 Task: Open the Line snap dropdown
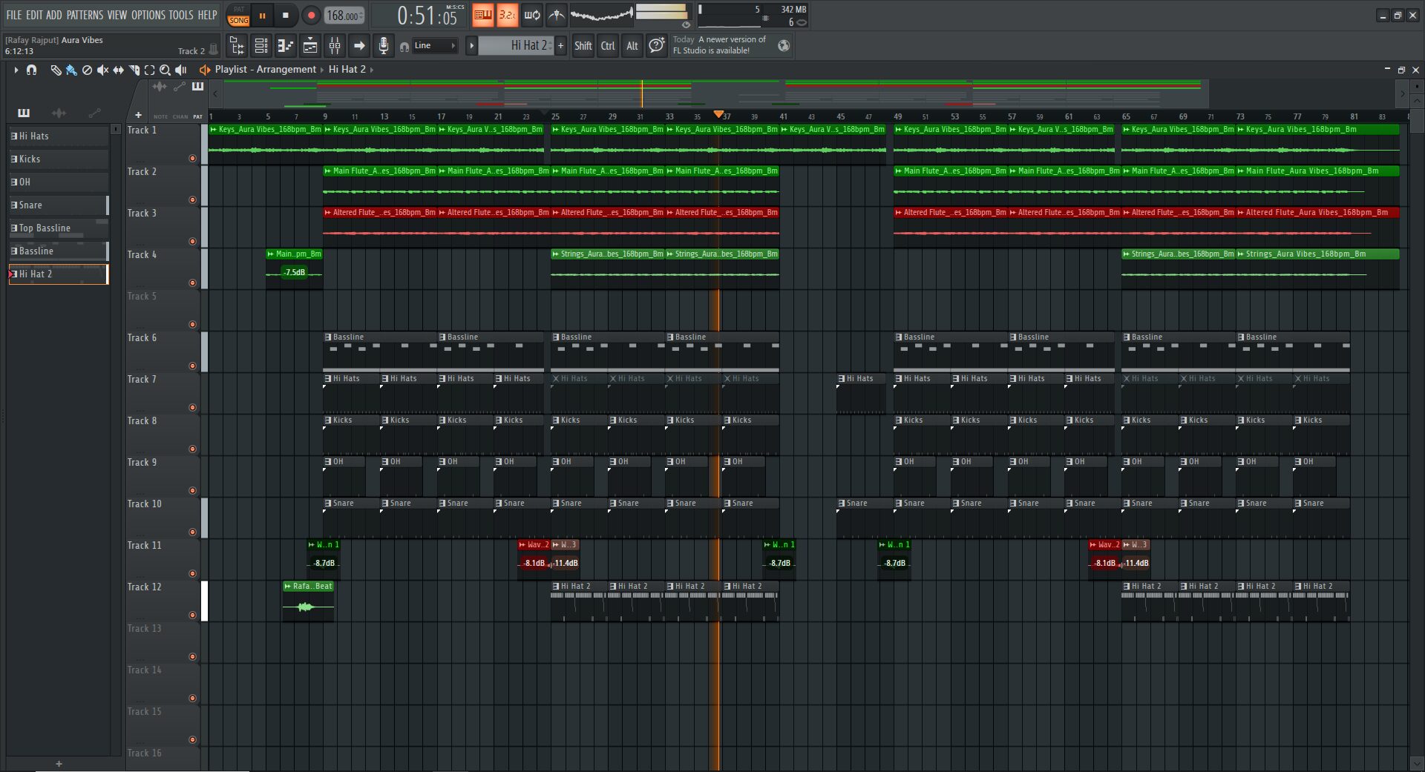pos(435,46)
